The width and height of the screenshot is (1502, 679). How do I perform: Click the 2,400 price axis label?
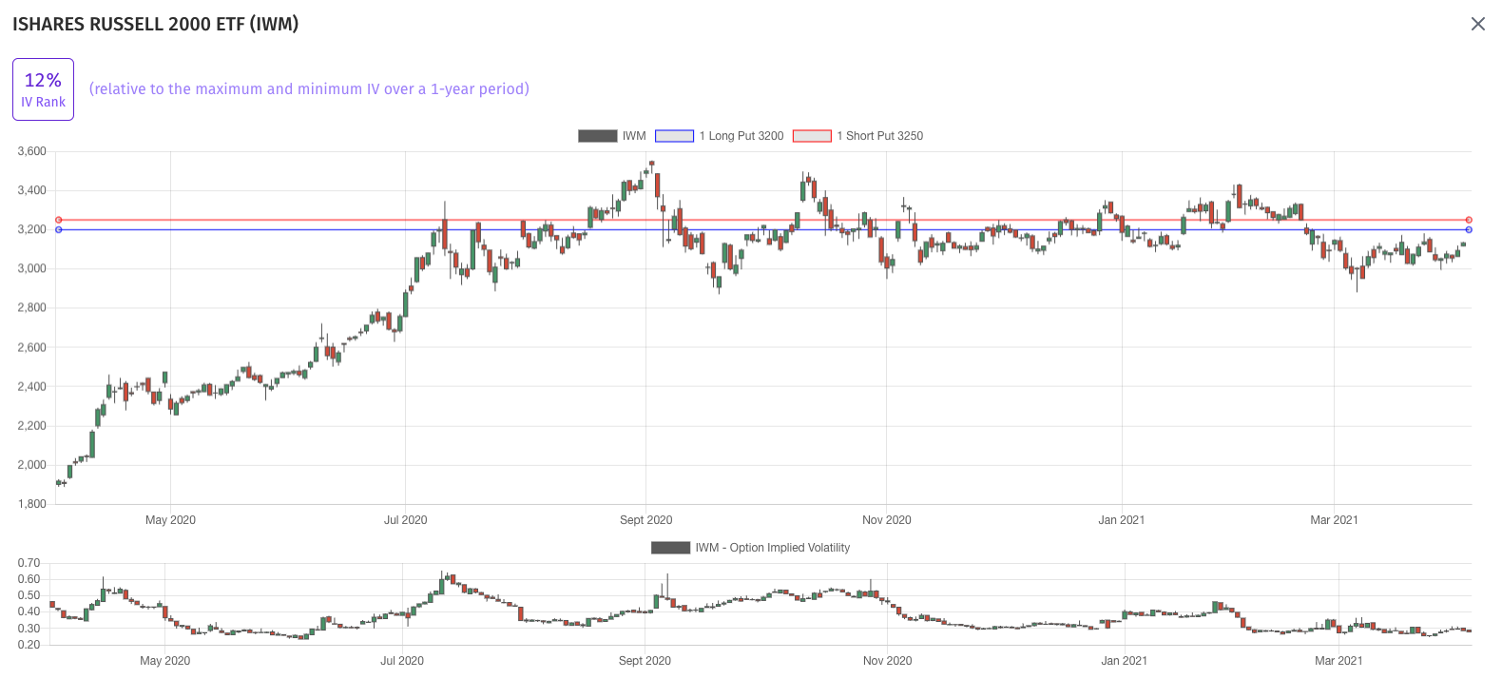(31, 386)
